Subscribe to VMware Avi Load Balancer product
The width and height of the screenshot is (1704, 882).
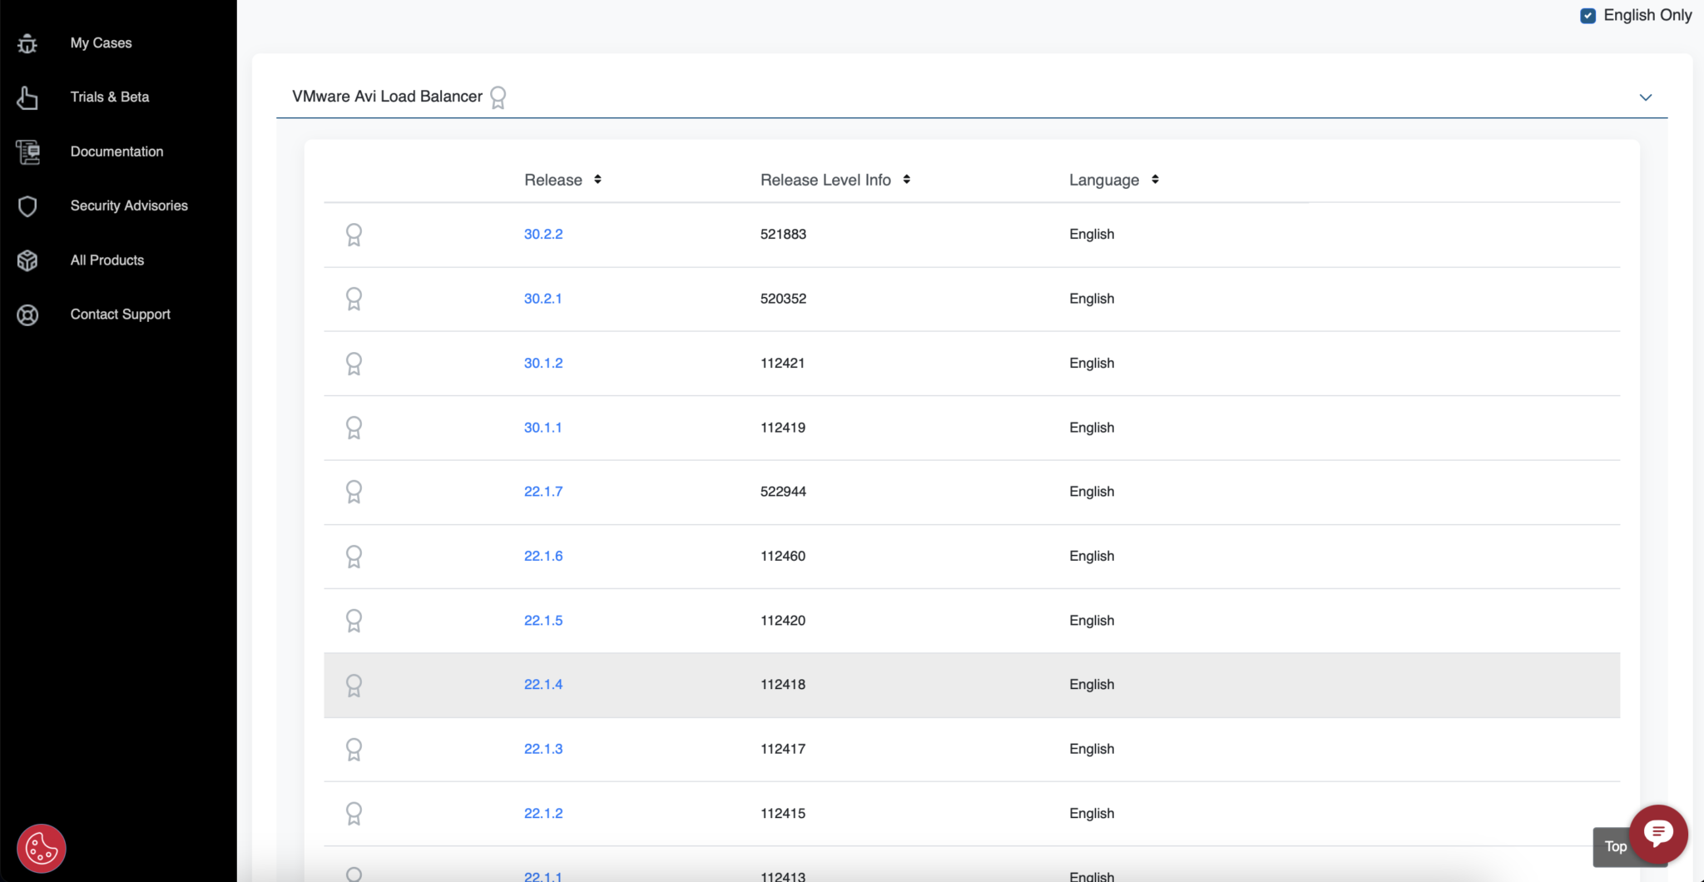(499, 97)
